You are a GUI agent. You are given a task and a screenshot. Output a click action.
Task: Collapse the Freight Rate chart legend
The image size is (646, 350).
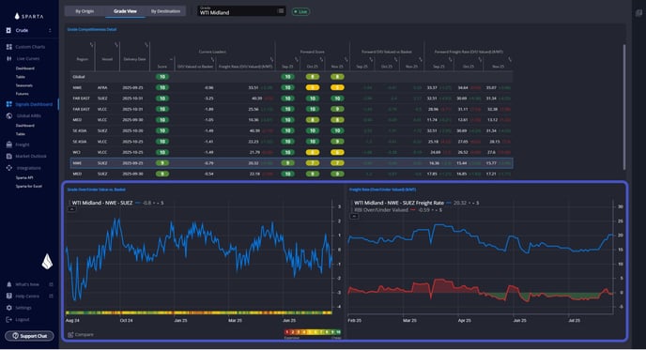pyautogui.click(x=353, y=216)
